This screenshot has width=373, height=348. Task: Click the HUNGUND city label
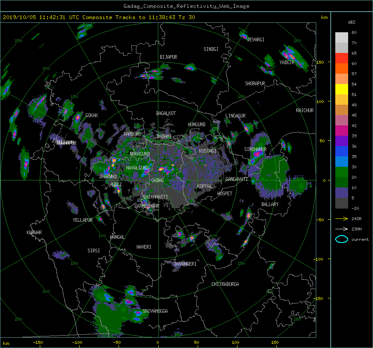click(196, 125)
